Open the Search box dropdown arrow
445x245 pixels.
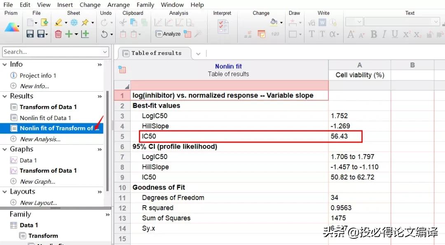click(x=105, y=52)
